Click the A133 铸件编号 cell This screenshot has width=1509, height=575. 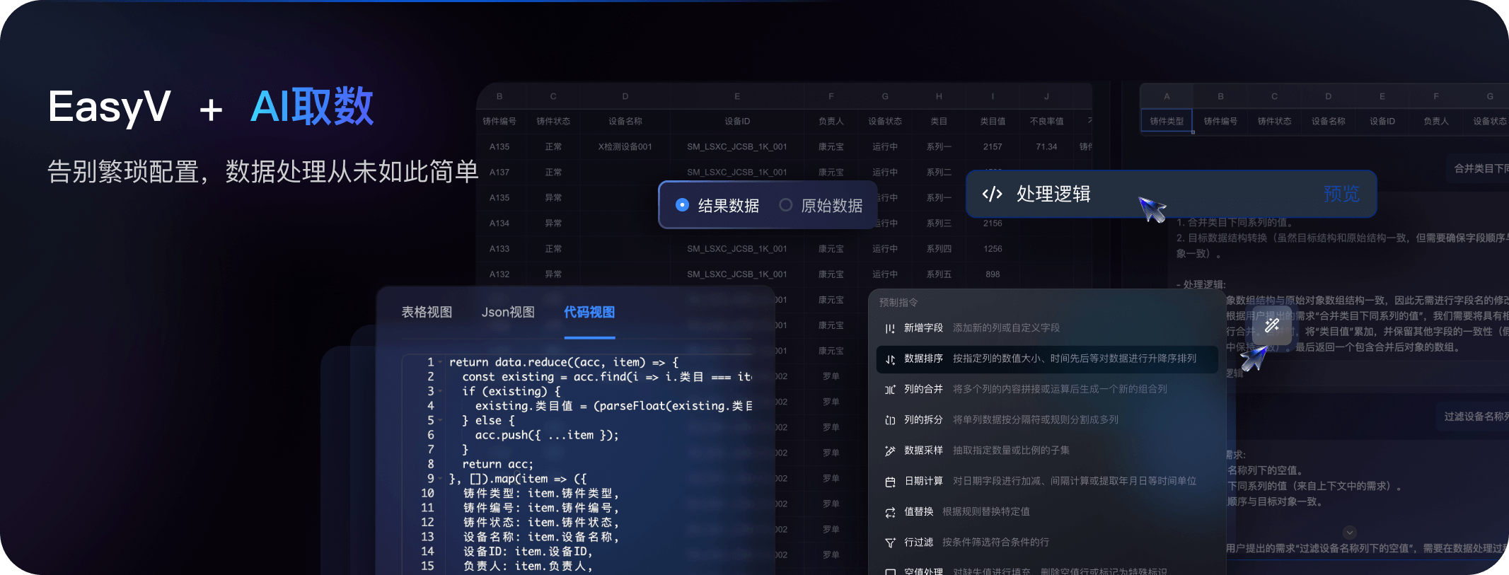click(499, 248)
